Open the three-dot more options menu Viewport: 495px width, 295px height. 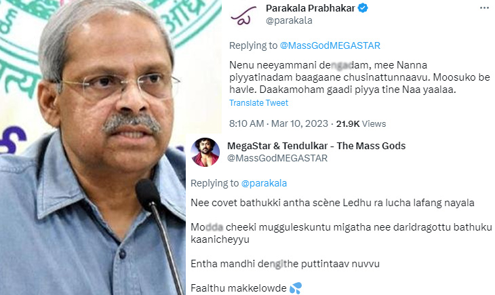[x=484, y=8]
